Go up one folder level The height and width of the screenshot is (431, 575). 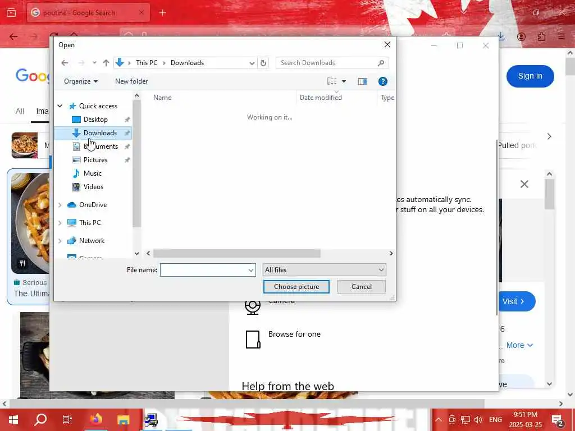[106, 63]
